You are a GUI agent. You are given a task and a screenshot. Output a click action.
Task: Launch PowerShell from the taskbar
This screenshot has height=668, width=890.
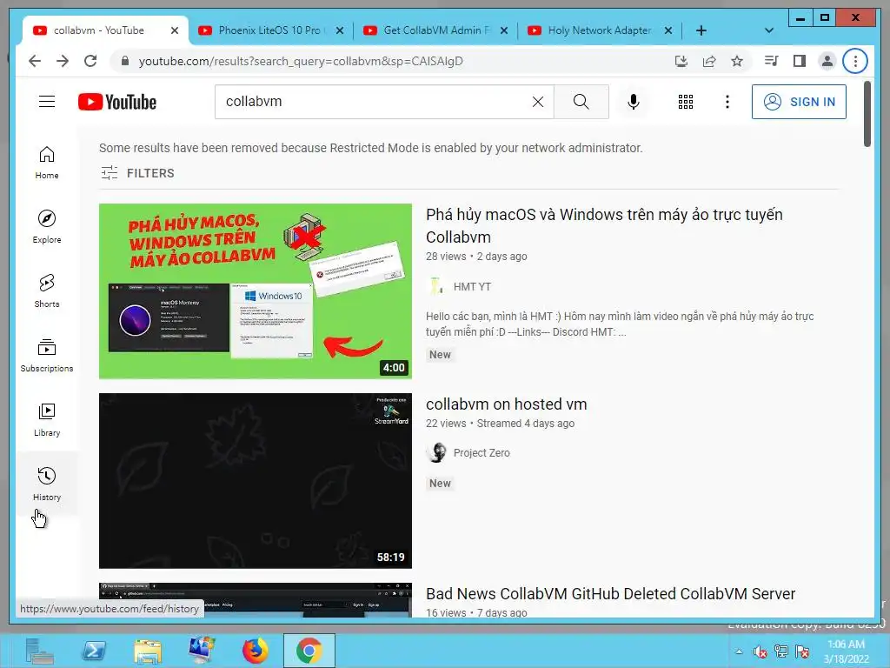pos(94,651)
